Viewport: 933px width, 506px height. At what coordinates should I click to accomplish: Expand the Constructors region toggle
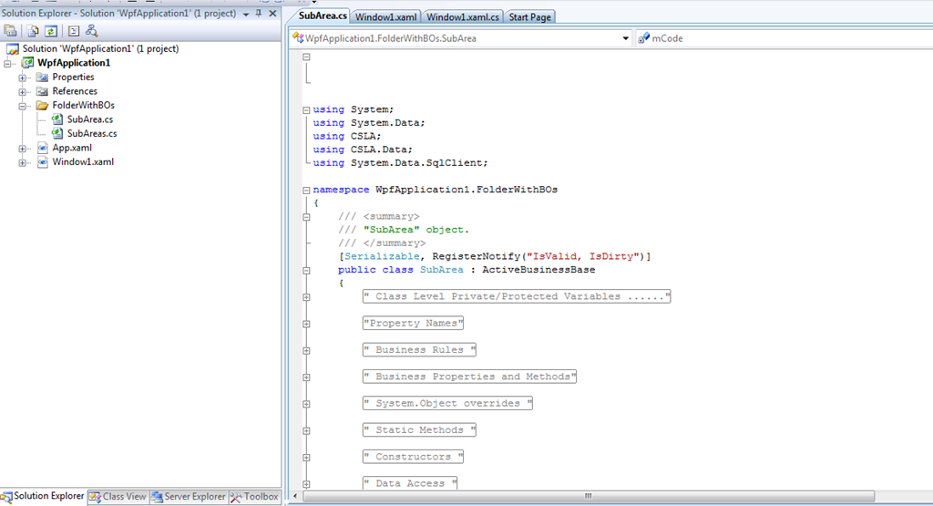(x=306, y=458)
